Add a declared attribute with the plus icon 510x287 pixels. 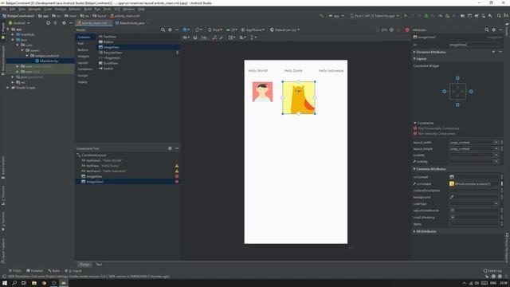[x=493, y=52]
